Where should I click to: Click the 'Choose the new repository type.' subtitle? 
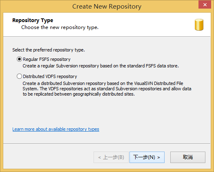coord(60,27)
